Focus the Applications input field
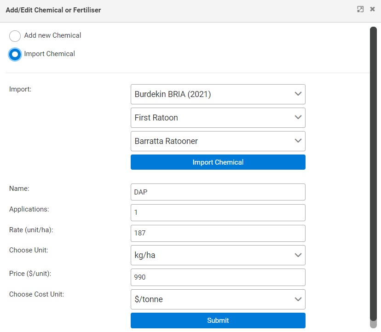381x332 pixels. click(x=218, y=213)
